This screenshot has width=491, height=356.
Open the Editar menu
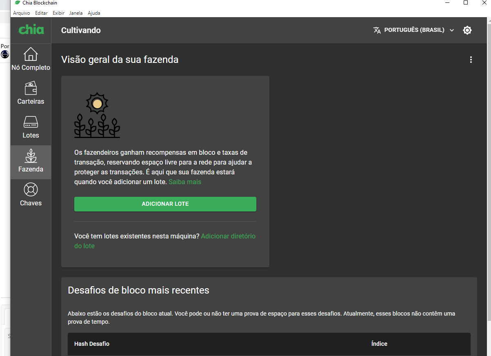pyautogui.click(x=41, y=13)
